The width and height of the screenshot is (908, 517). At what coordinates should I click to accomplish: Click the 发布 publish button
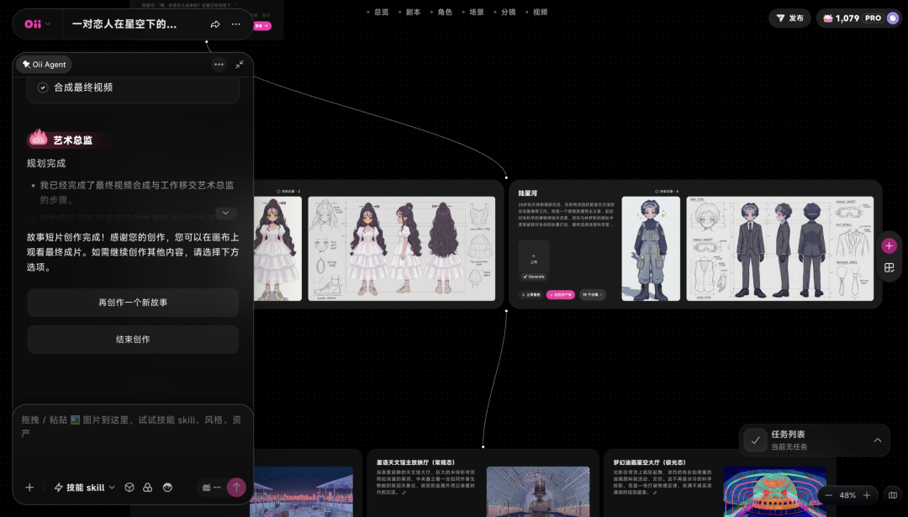pyautogui.click(x=789, y=18)
